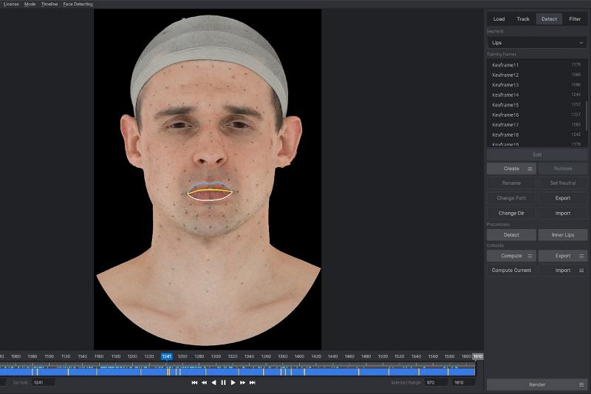
Task: Switch to the Track tab
Action: tap(523, 18)
